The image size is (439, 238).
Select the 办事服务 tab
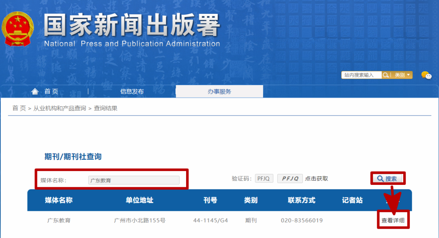219,91
